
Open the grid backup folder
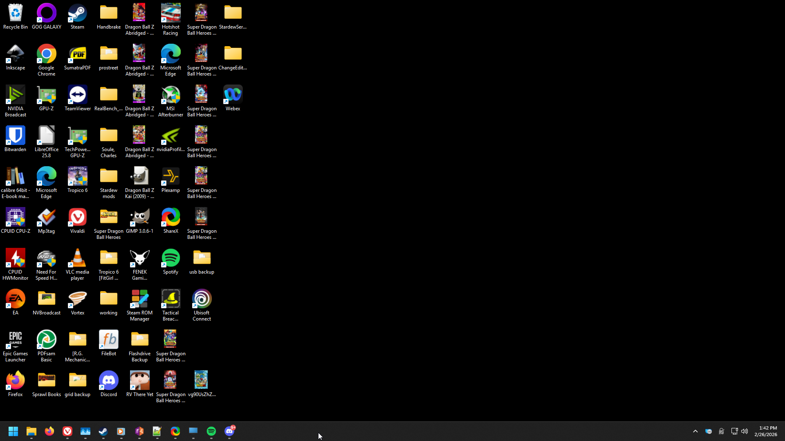pos(77,384)
